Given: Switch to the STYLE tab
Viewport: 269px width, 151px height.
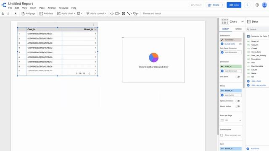Looking at the screenshot, I should click(238, 29).
